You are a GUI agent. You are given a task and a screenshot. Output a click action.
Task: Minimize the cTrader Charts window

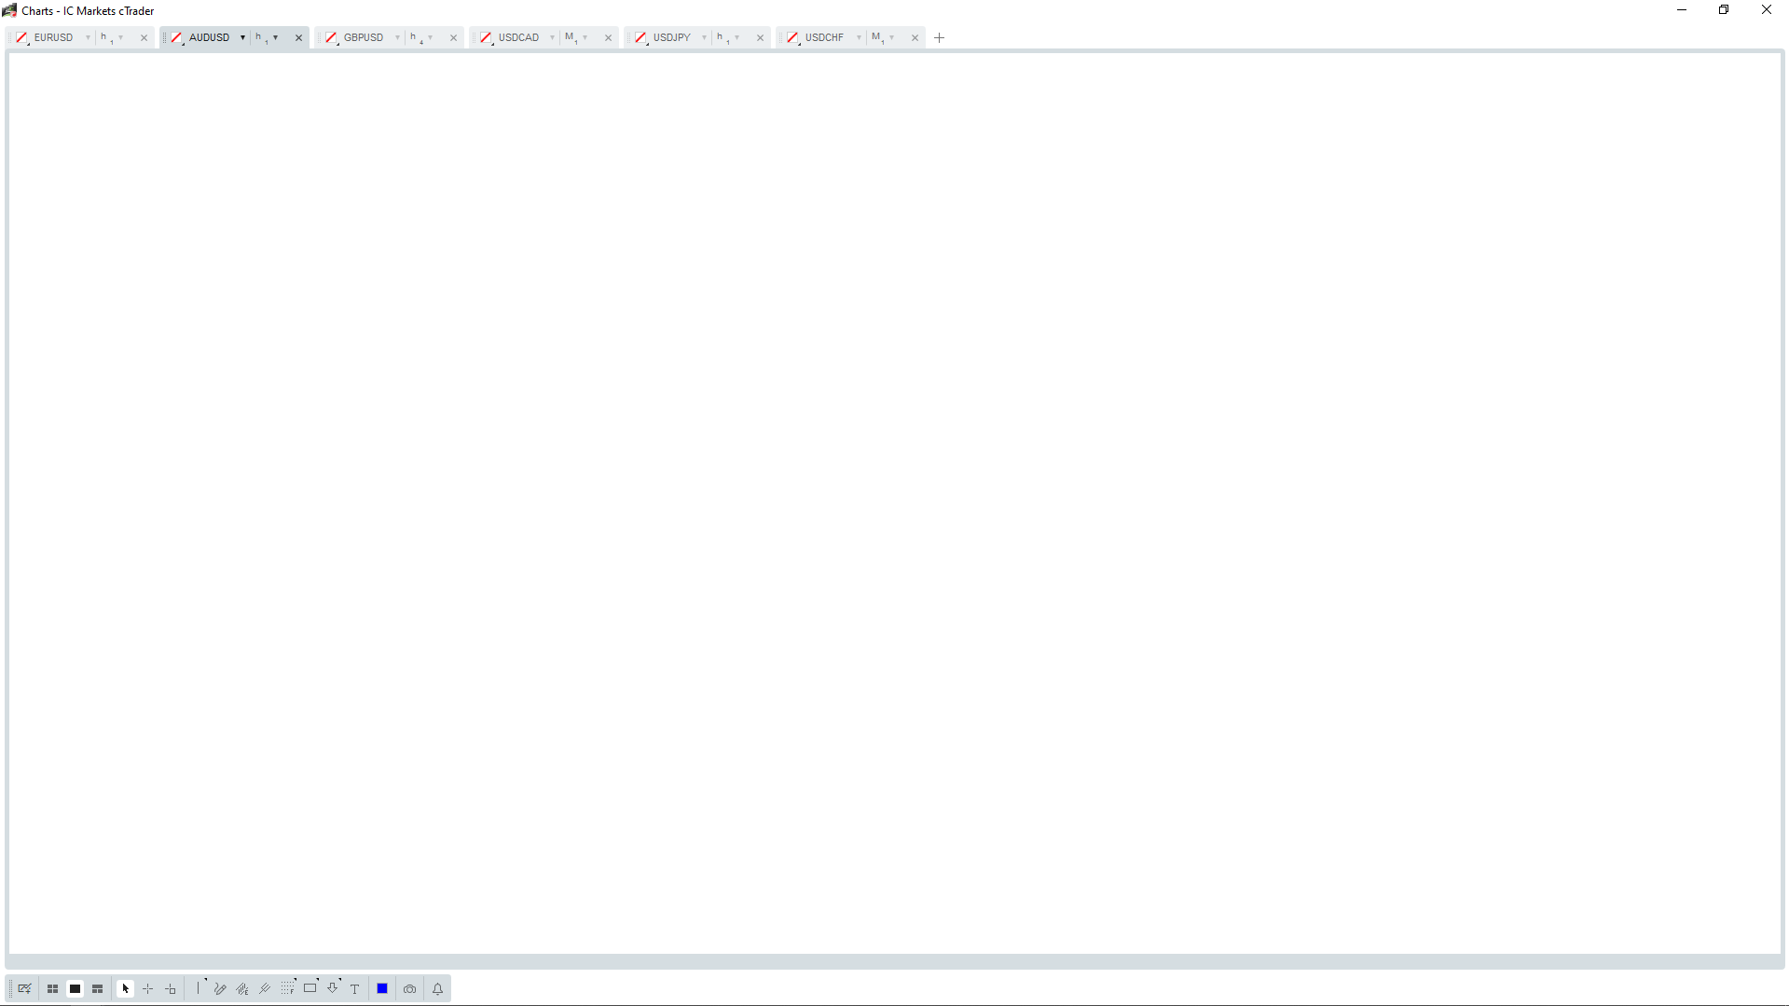click(1682, 10)
